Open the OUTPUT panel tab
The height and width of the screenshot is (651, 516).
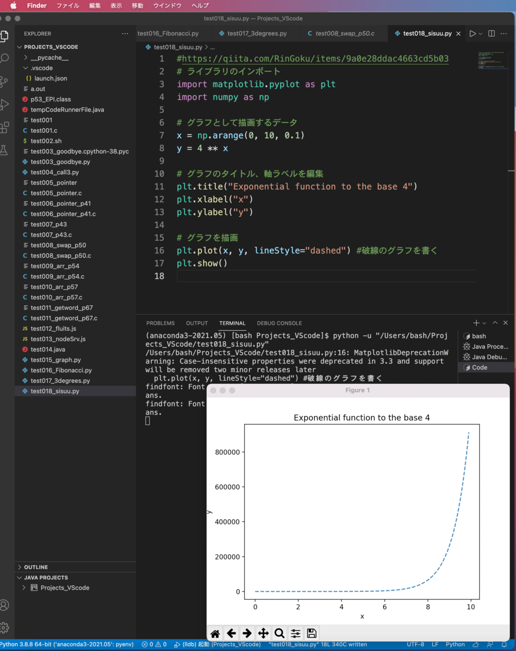tap(197, 323)
